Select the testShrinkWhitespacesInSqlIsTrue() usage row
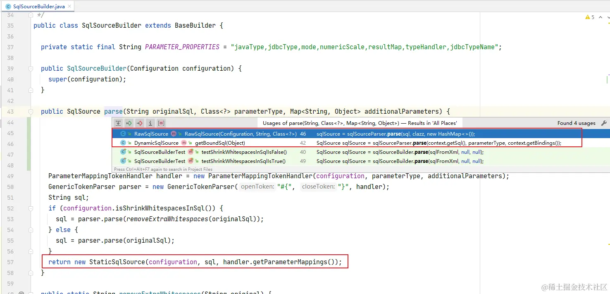The width and height of the screenshot is (610, 294). [x=360, y=161]
